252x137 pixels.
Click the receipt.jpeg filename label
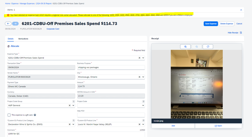tap(158, 121)
